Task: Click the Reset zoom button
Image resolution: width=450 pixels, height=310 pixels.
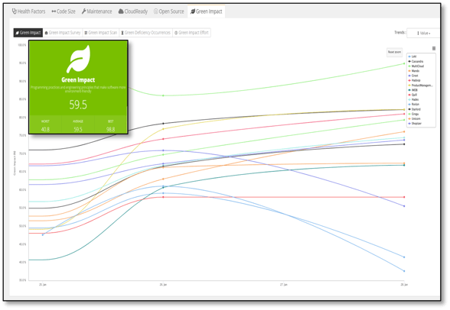Action: pos(394,52)
